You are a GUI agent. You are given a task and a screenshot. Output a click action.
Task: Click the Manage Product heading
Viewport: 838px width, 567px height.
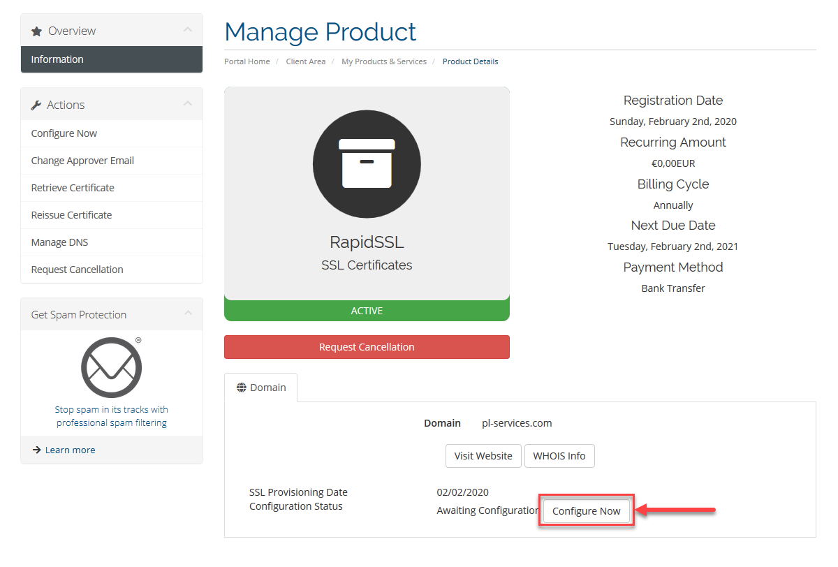pos(321,32)
